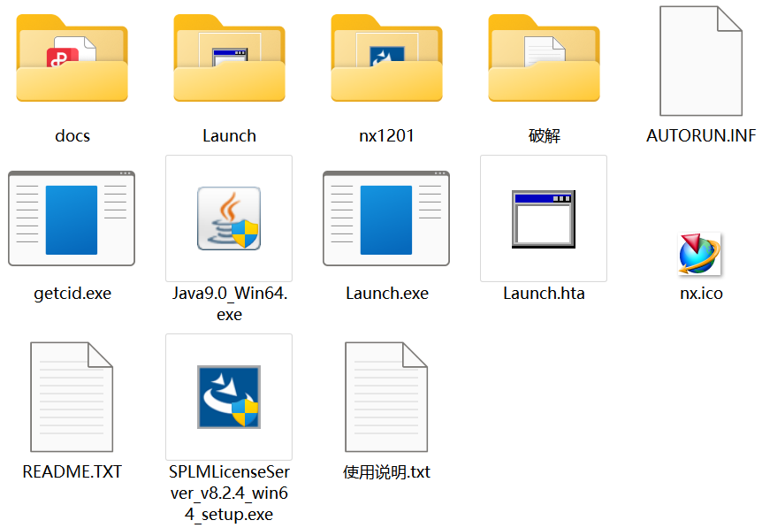Select the Java9.0_Win64.exe installer icon
The height and width of the screenshot is (528, 762).
(x=229, y=218)
